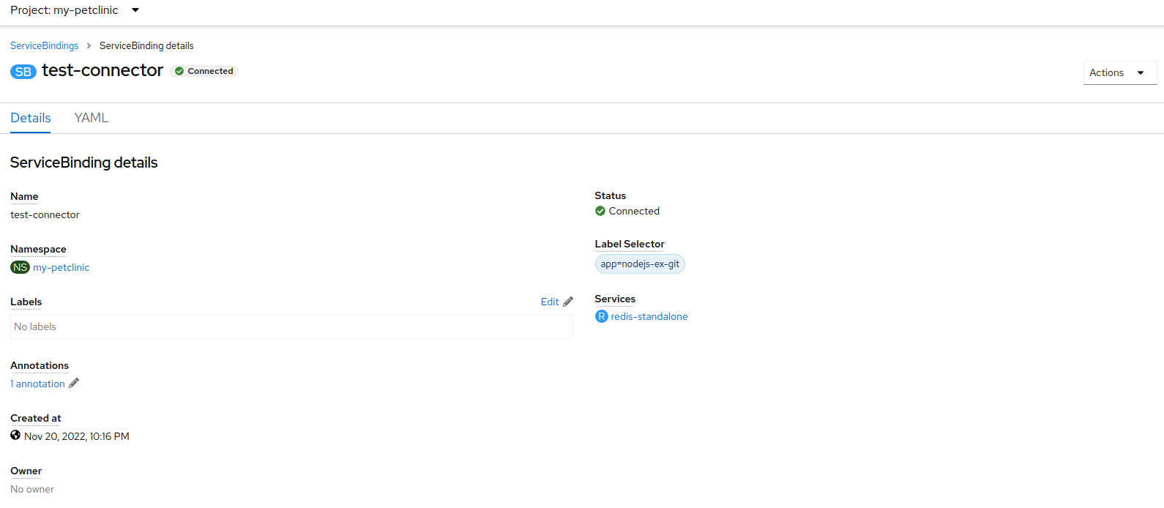Click the app=nodejs-ex-git label selector chip
Screen dimensions: 1164x508
[640, 264]
